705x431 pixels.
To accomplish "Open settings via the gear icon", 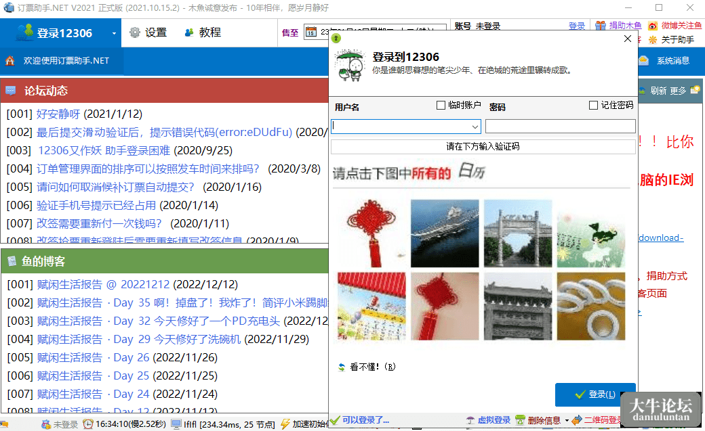I will point(135,32).
